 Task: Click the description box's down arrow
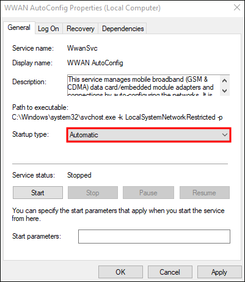click(x=224, y=90)
